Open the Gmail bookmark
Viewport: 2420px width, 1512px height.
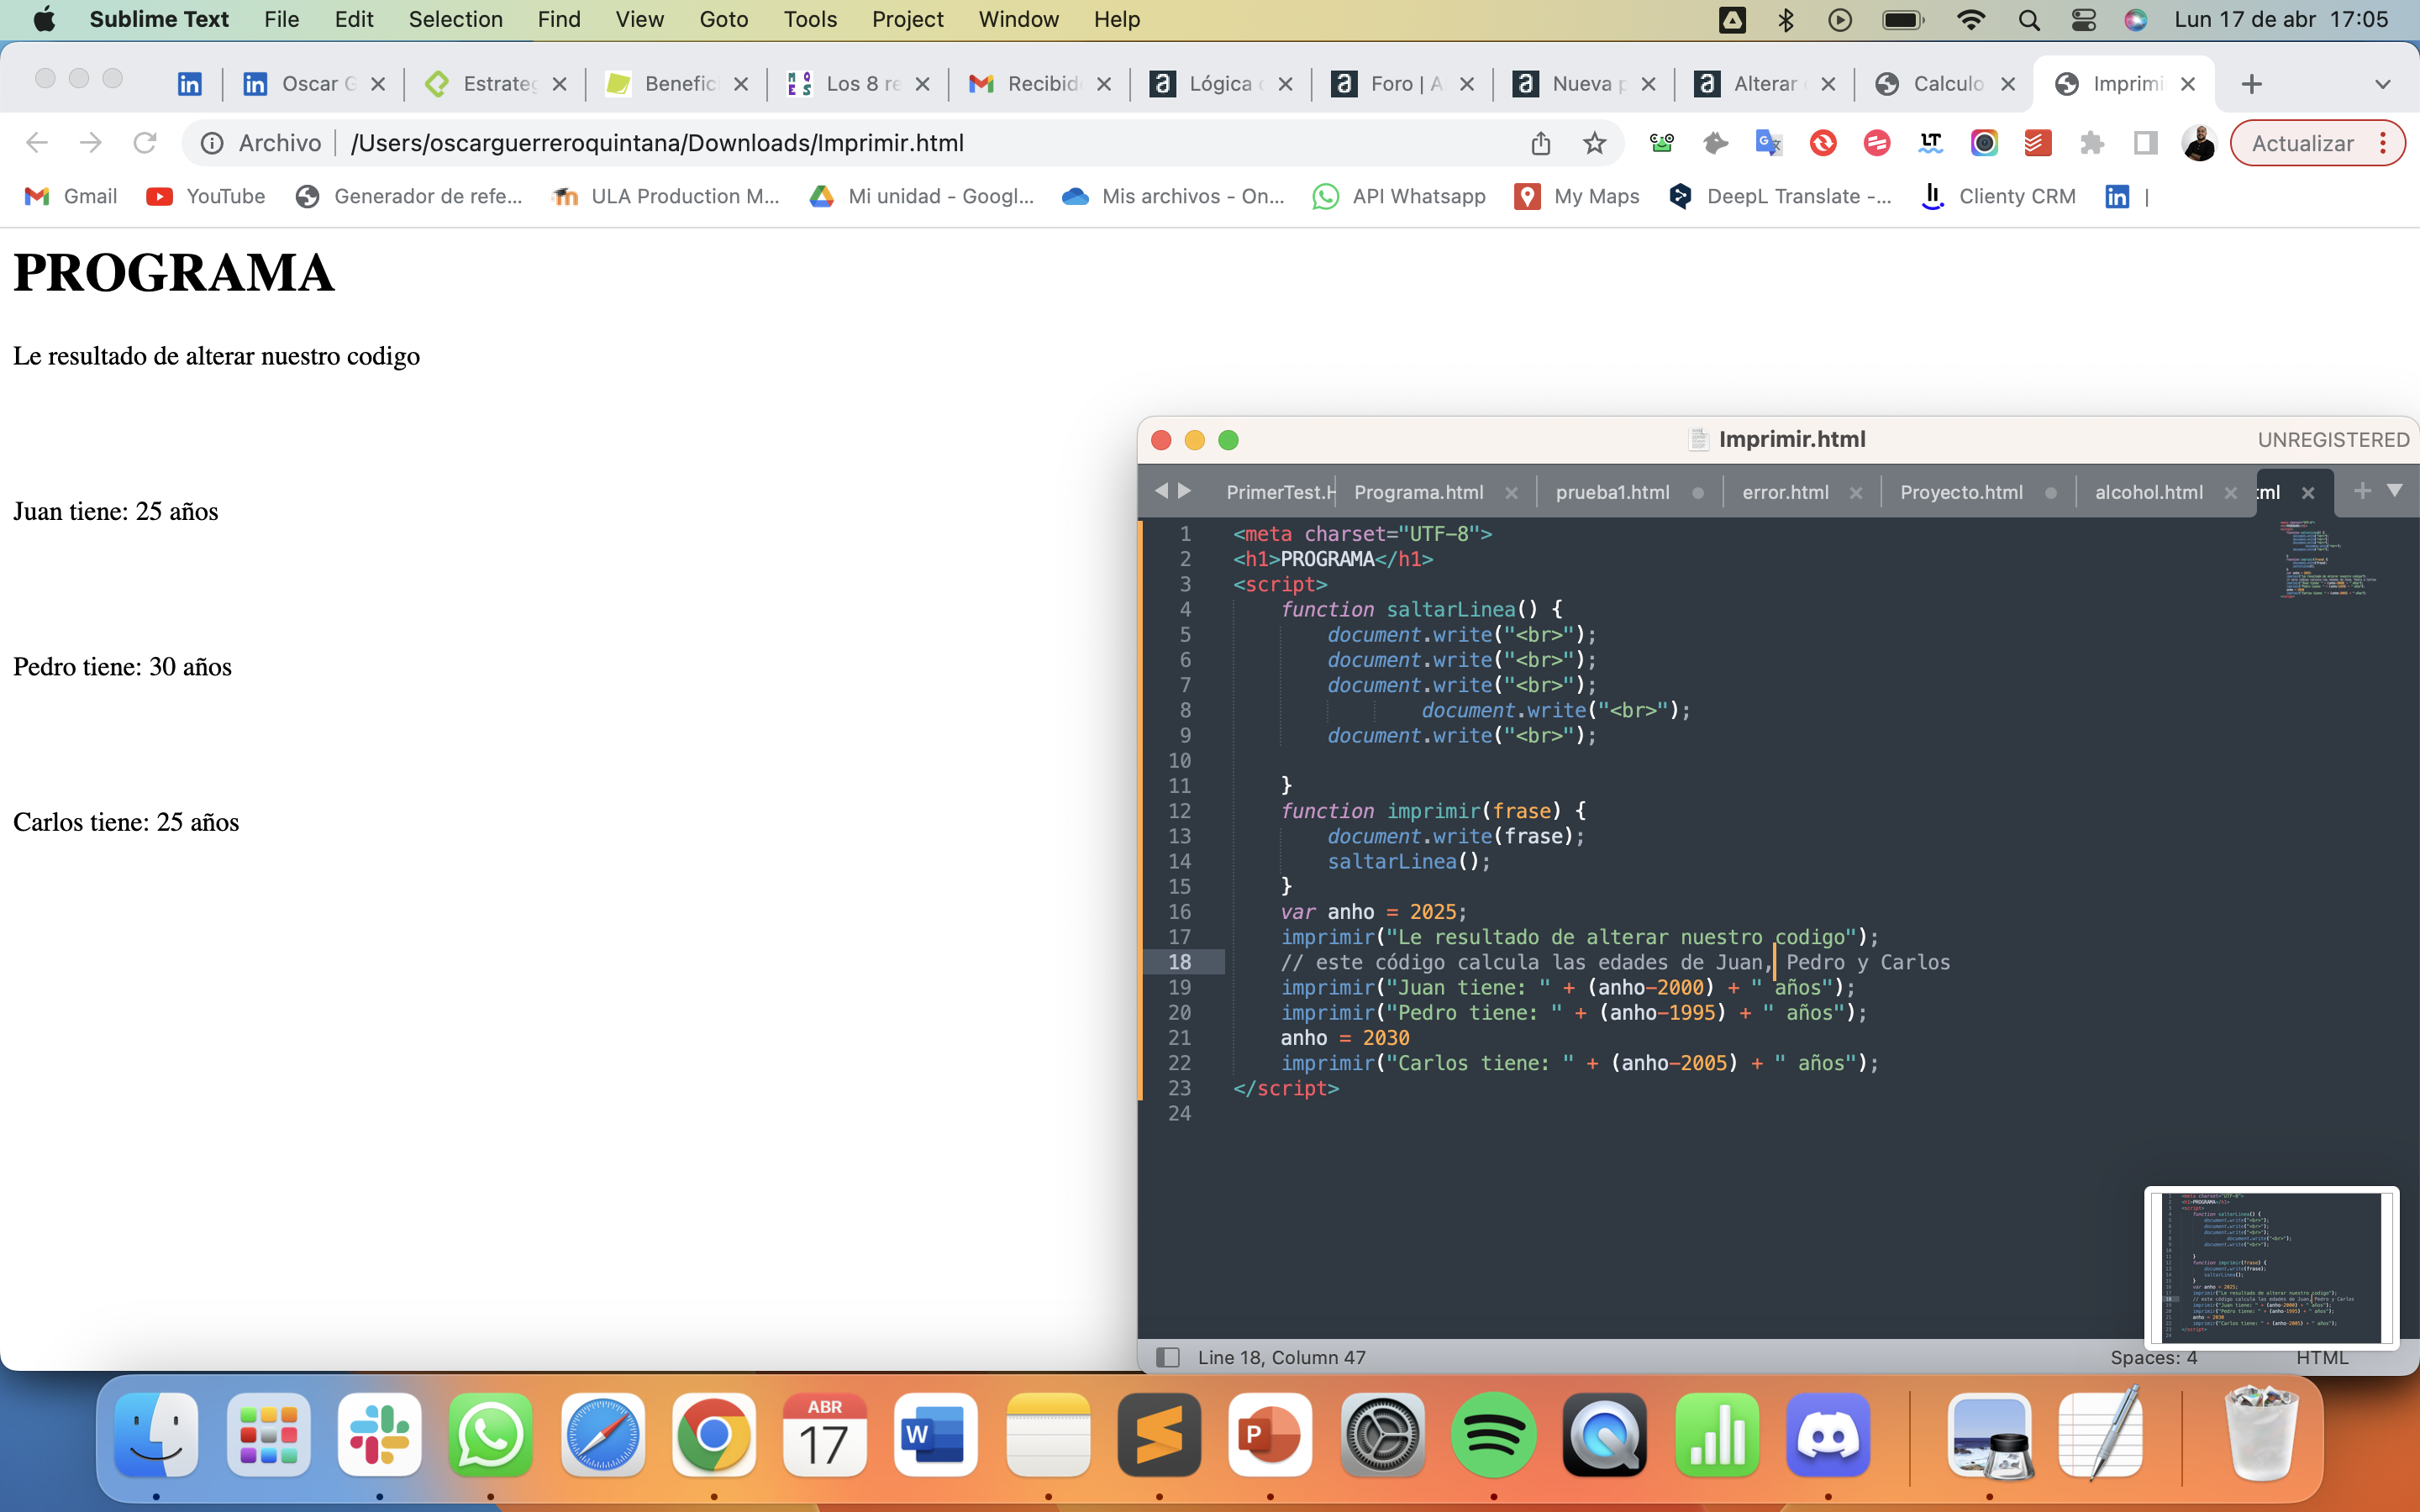point(70,196)
